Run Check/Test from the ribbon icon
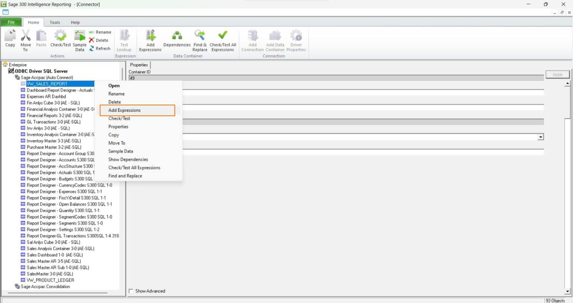This screenshot has width=573, height=303. (x=60, y=37)
